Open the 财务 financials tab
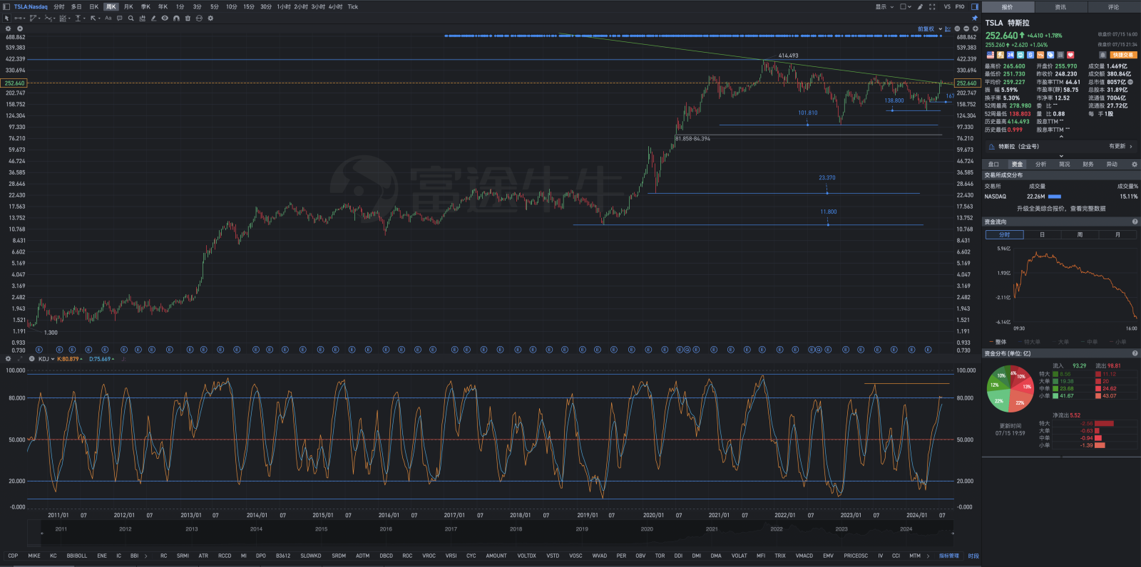1141x567 pixels. [1088, 164]
